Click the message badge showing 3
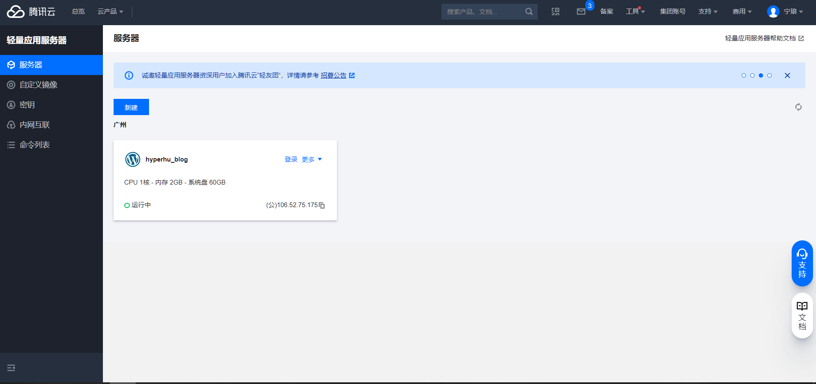816x384 pixels. (590, 6)
